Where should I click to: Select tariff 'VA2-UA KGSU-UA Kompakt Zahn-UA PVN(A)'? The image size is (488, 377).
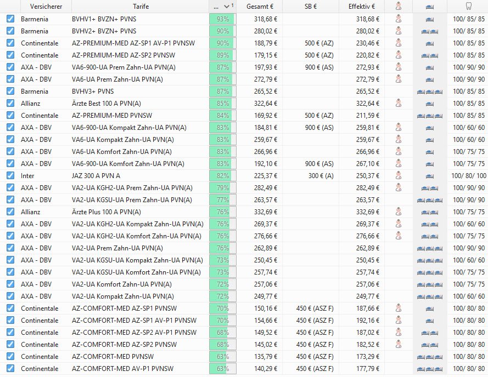pos(137,260)
